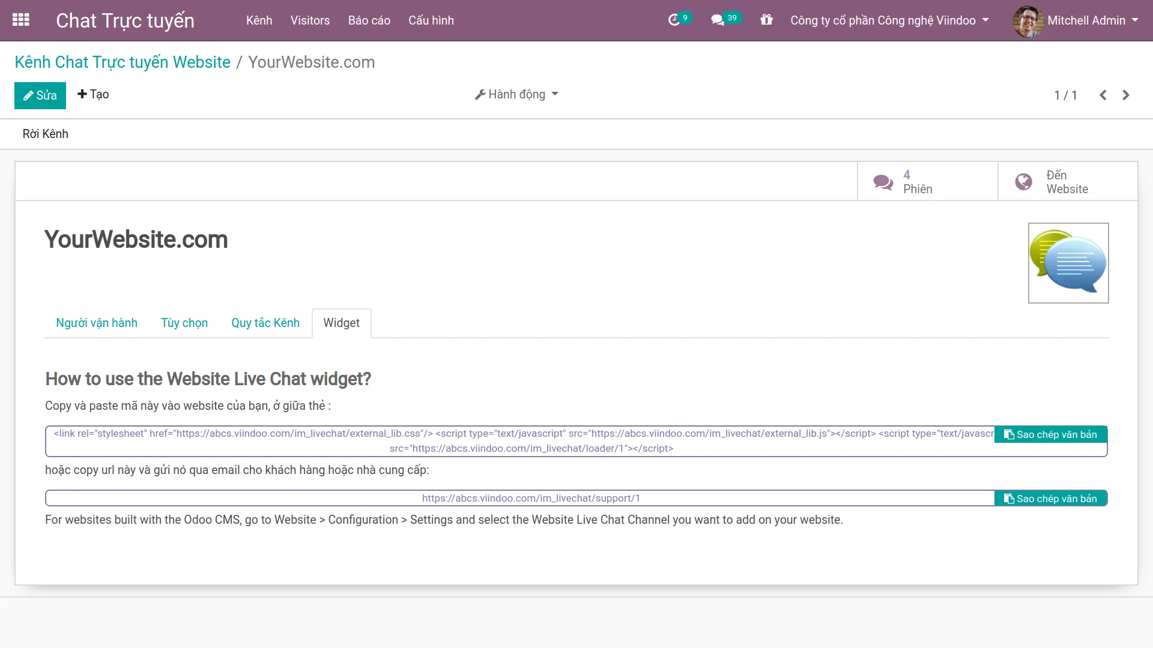Click YourWebsite.com channel title
This screenshot has height=648, width=1153.
[x=136, y=239]
